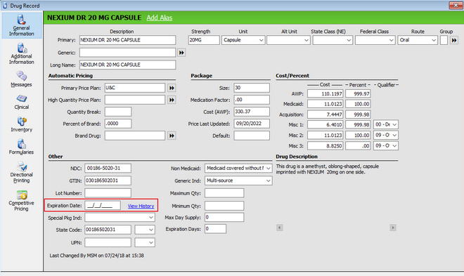The image size is (464, 276).
Task: Click the Percent of Brand field
Action: coord(118,124)
